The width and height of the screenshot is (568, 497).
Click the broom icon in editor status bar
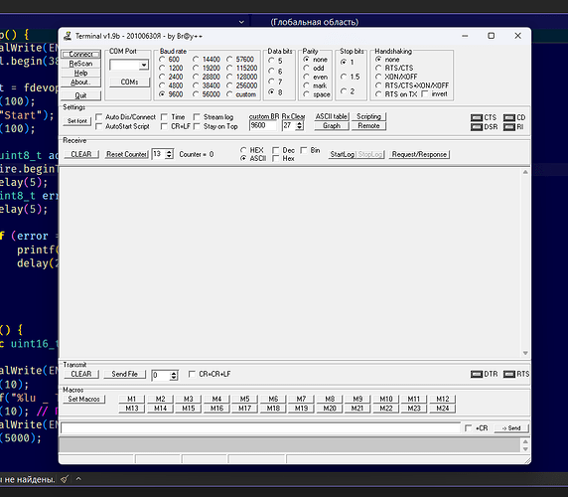click(x=65, y=479)
